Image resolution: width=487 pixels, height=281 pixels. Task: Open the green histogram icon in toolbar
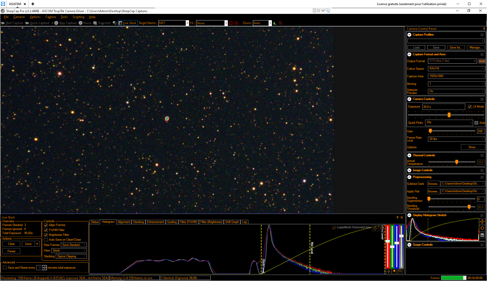[x=275, y=23]
